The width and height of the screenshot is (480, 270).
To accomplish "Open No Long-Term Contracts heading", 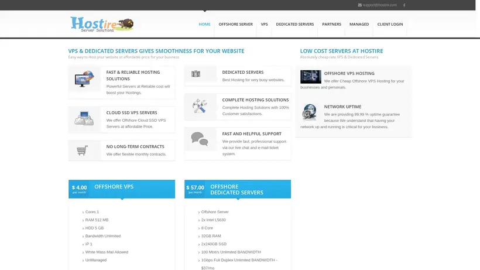I will tap(135, 146).
